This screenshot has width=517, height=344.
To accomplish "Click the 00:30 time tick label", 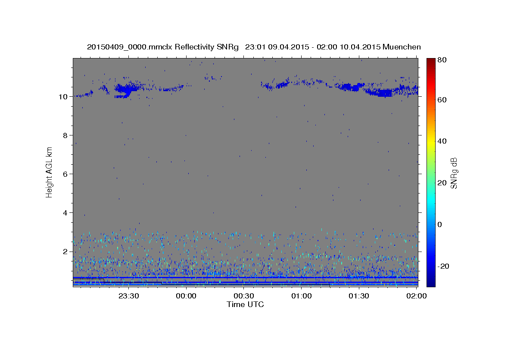I will [x=244, y=296].
